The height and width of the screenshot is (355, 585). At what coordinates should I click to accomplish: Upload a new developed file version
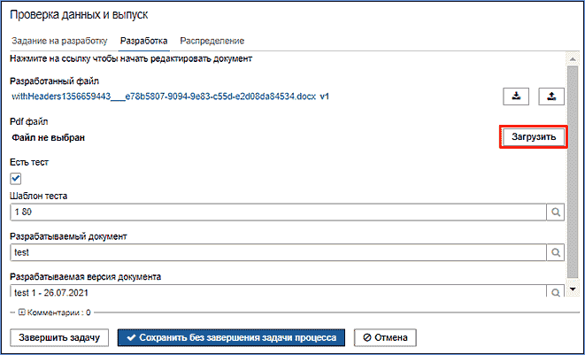(550, 96)
